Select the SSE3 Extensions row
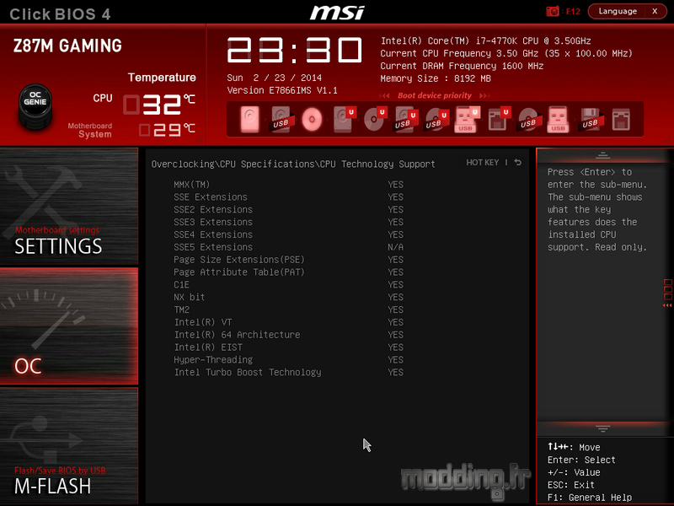The image size is (674, 506). click(288, 222)
